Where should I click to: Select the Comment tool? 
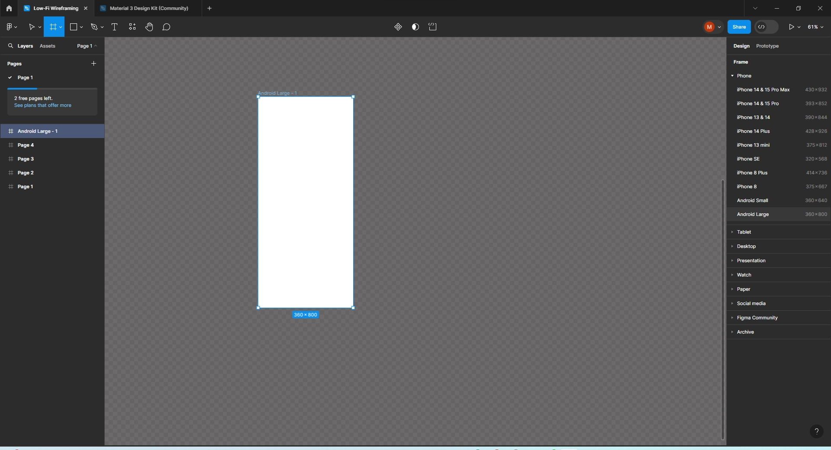click(166, 27)
